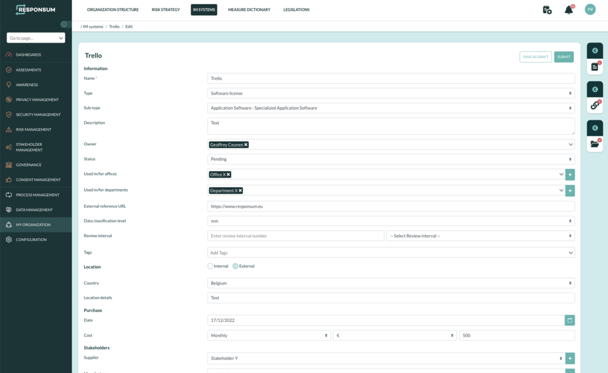Select Process Management in the sidebar
The width and height of the screenshot is (608, 373).
36,195
